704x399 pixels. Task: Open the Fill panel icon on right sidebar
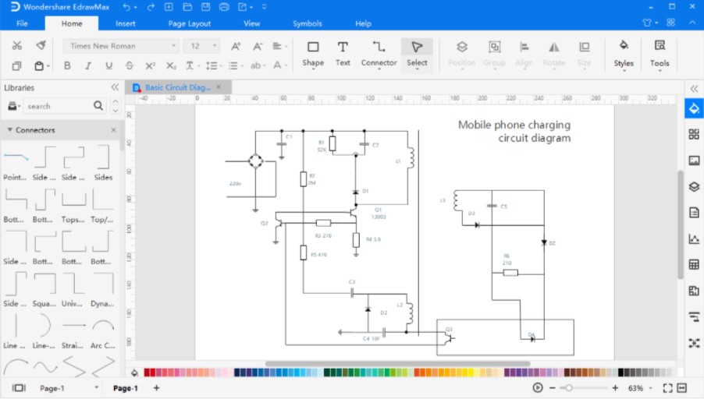[x=694, y=108]
